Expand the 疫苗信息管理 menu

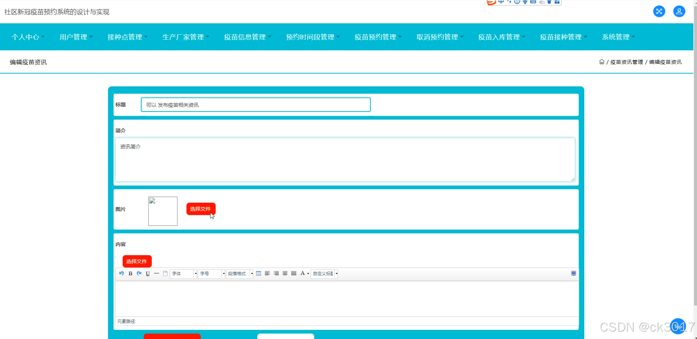point(247,37)
